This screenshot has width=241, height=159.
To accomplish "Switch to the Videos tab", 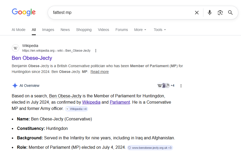I will [103, 30].
